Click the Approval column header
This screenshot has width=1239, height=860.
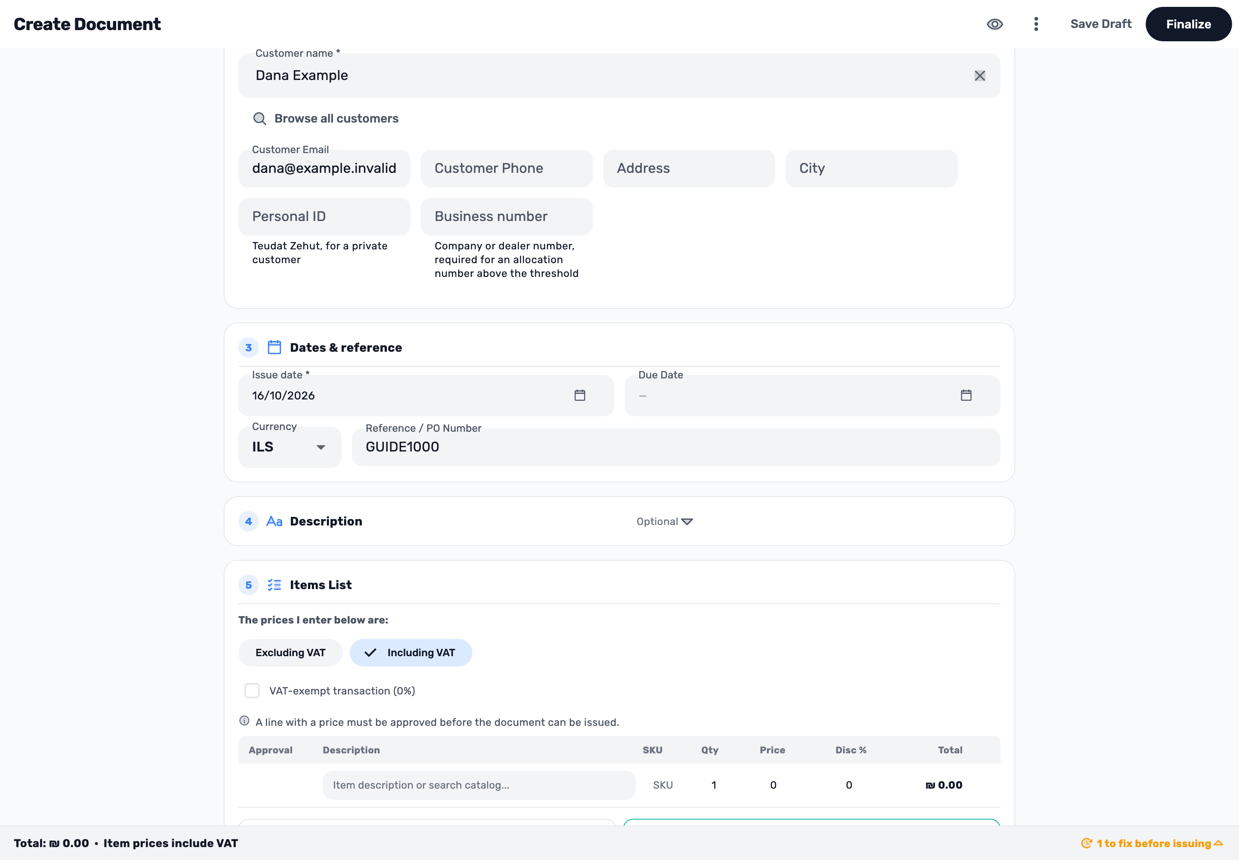coord(270,750)
